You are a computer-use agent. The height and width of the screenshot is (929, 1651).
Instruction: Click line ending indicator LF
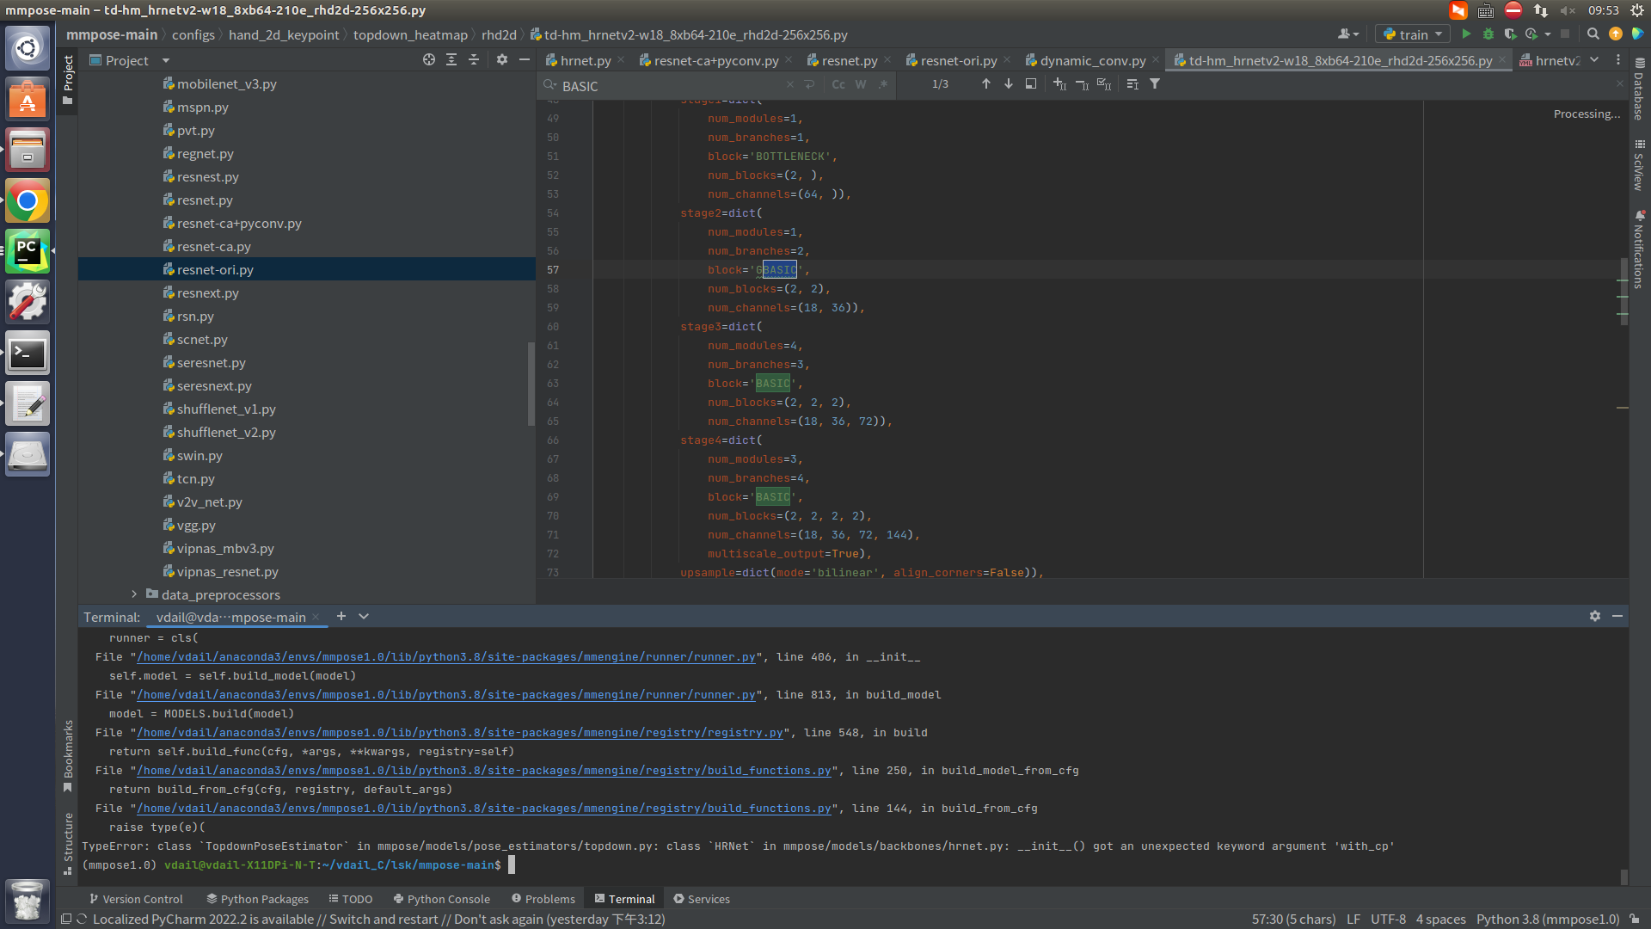pyautogui.click(x=1353, y=919)
